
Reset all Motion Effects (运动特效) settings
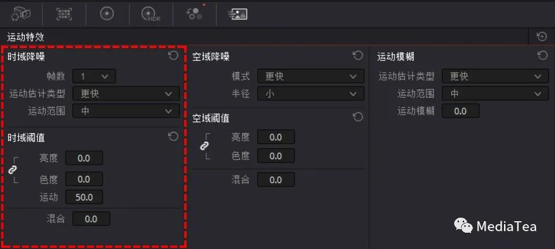point(542,36)
